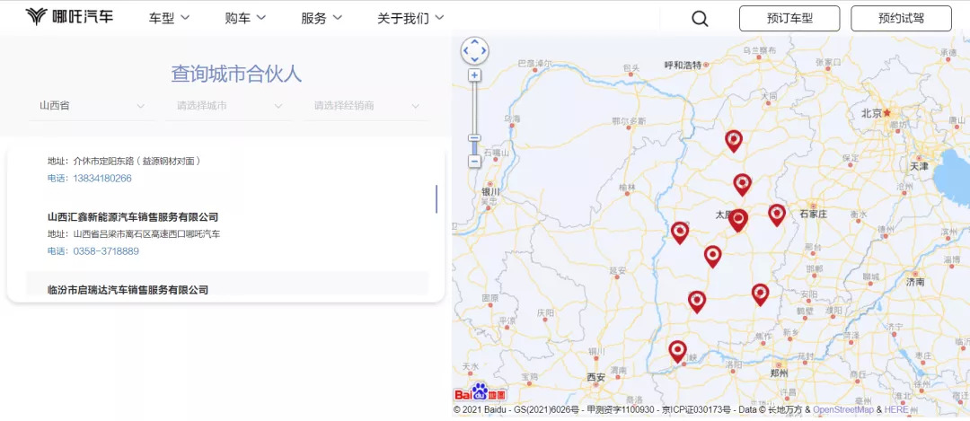970x421 pixels.
Task: Click the 查询城市合伙人 heading
Action: click(236, 75)
